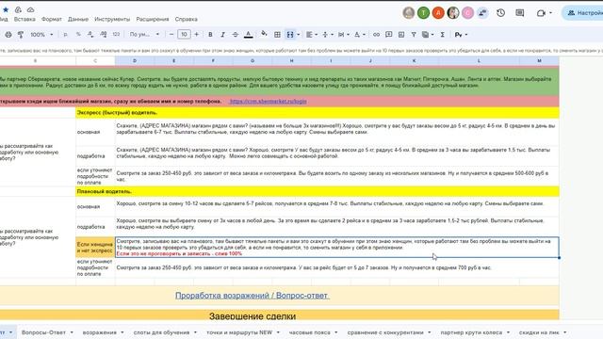Select column D header
This screenshot has width=603, height=339.
pyautogui.click(x=135, y=60)
